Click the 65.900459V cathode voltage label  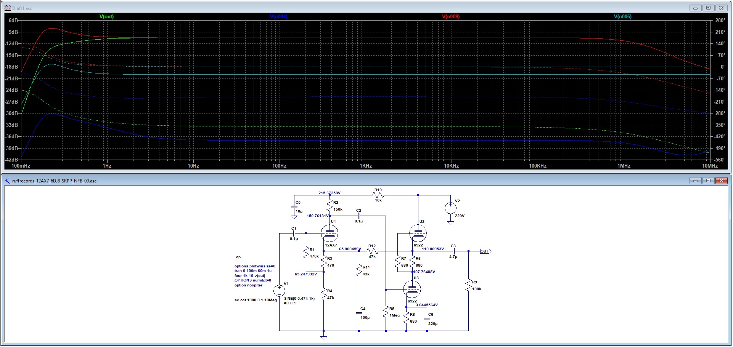[350, 249]
